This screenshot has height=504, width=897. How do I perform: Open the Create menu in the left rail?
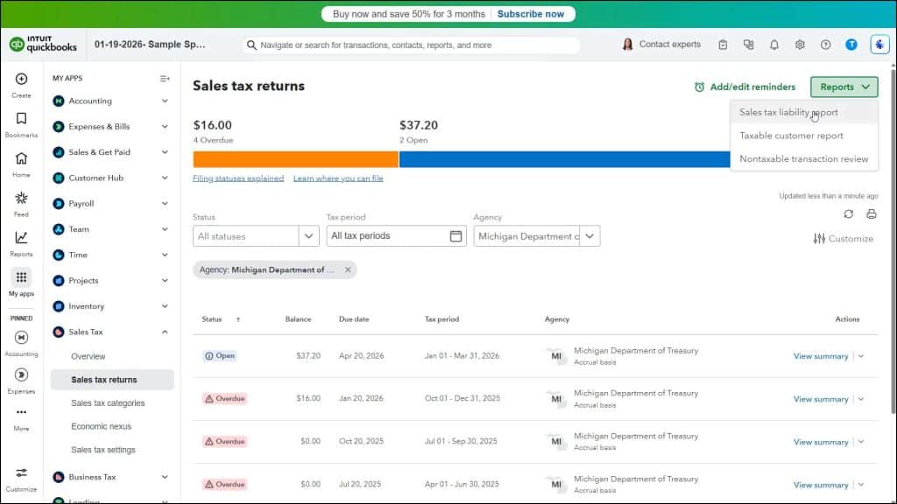[x=19, y=85]
